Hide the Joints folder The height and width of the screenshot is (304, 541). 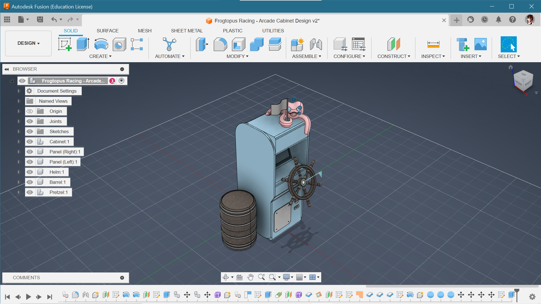click(30, 121)
